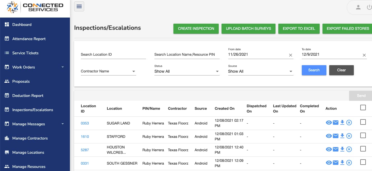Click the power logout icon
Image resolution: width=372 pixels, height=171 pixels.
click(x=369, y=8)
